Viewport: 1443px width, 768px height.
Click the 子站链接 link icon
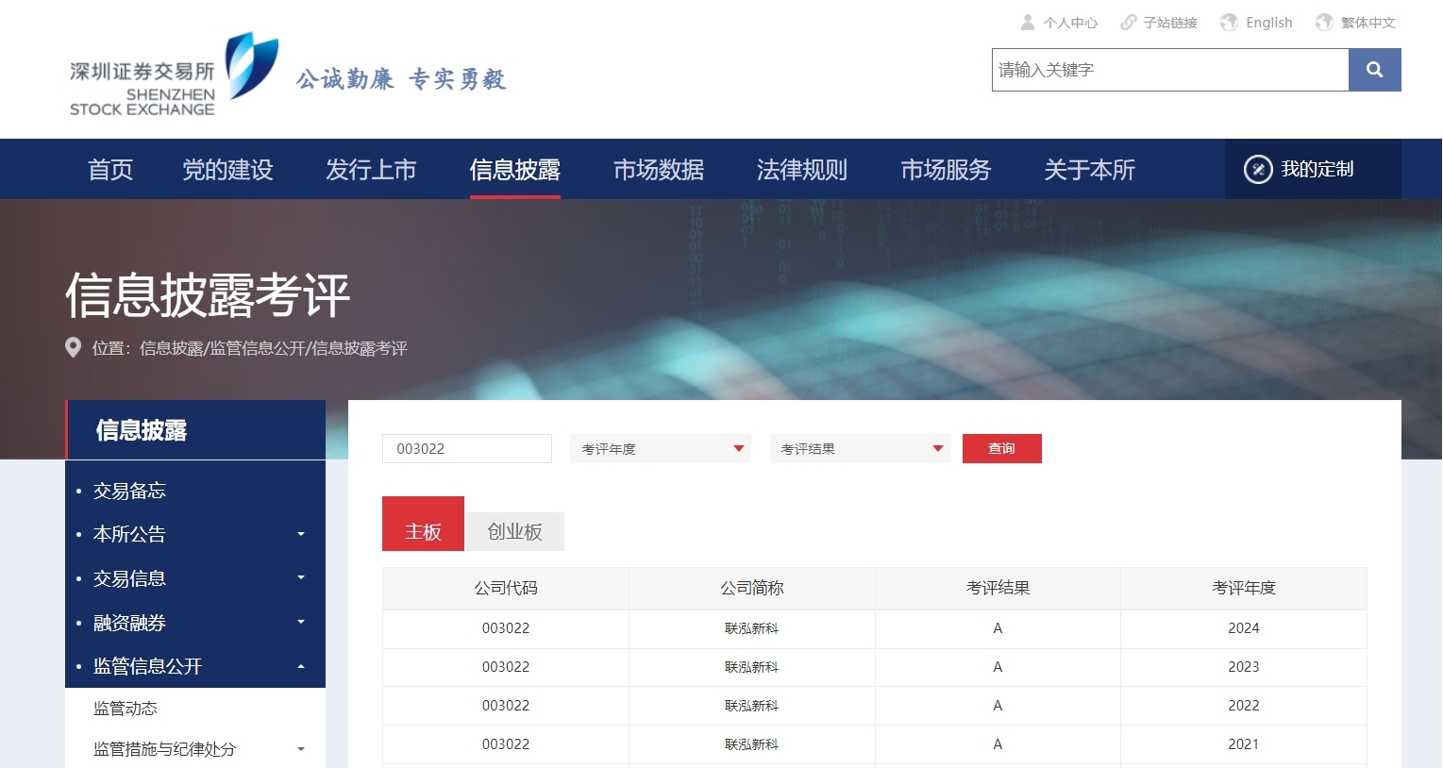(1129, 22)
